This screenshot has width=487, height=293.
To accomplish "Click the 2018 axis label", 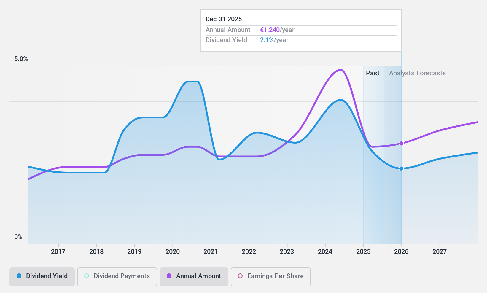I will 96,252.
